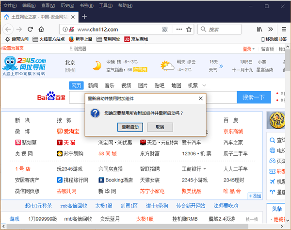This screenshot has height=230, width=291.
Task: Open the 京东商城 red link in site grid
Action: coord(233,131)
